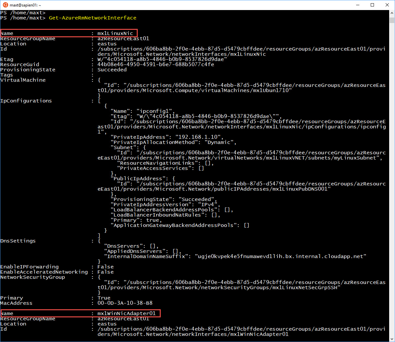395x342 pixels.
Task: Close the maxt@sapien01 terminal window
Action: (x=387, y=5)
